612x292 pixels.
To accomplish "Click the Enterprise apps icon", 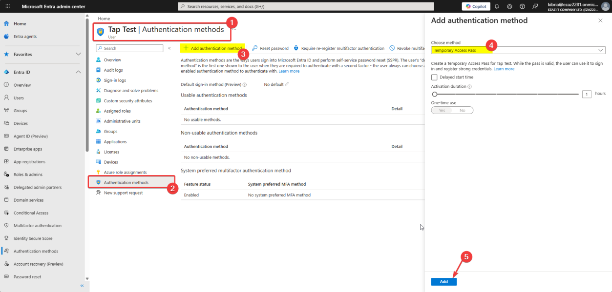I will 6,149.
